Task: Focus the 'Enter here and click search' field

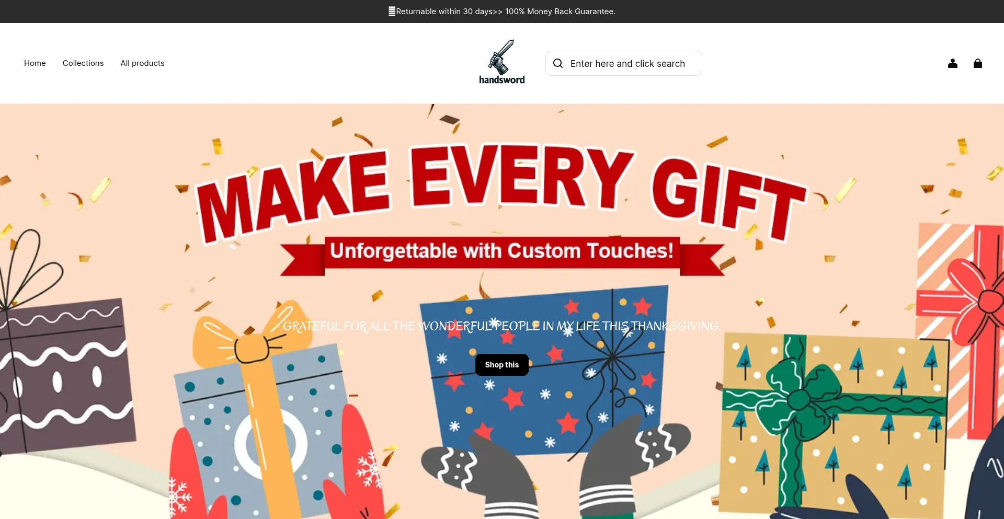Action: coord(624,63)
